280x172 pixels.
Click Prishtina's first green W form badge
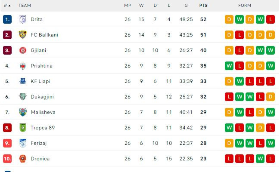coord(229,66)
